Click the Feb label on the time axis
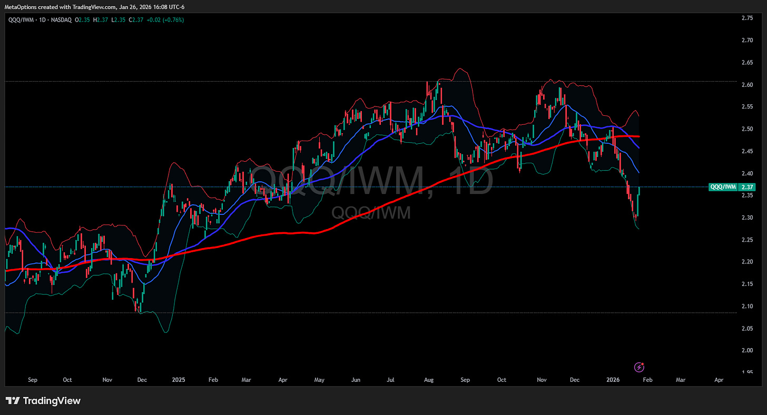The height and width of the screenshot is (415, 767). (647, 379)
